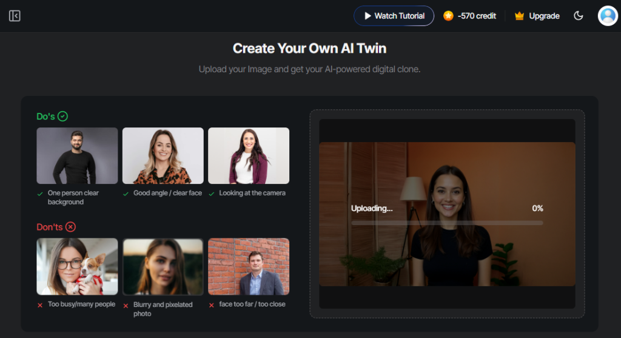Click the red cross before 'face too far / too close'

pyautogui.click(x=212, y=305)
